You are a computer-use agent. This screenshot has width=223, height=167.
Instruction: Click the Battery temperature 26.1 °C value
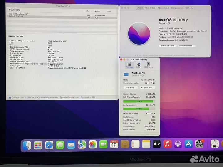152,123
